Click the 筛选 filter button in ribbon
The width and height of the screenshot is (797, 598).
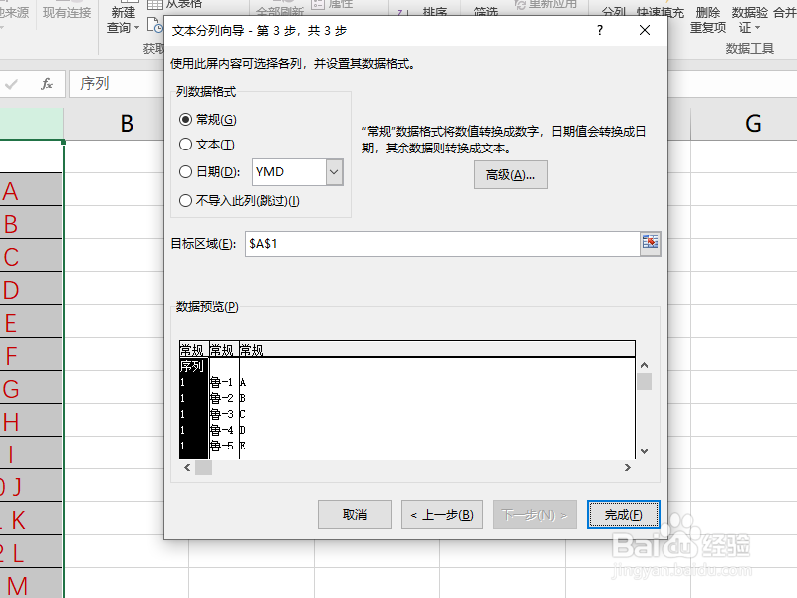pyautogui.click(x=485, y=11)
